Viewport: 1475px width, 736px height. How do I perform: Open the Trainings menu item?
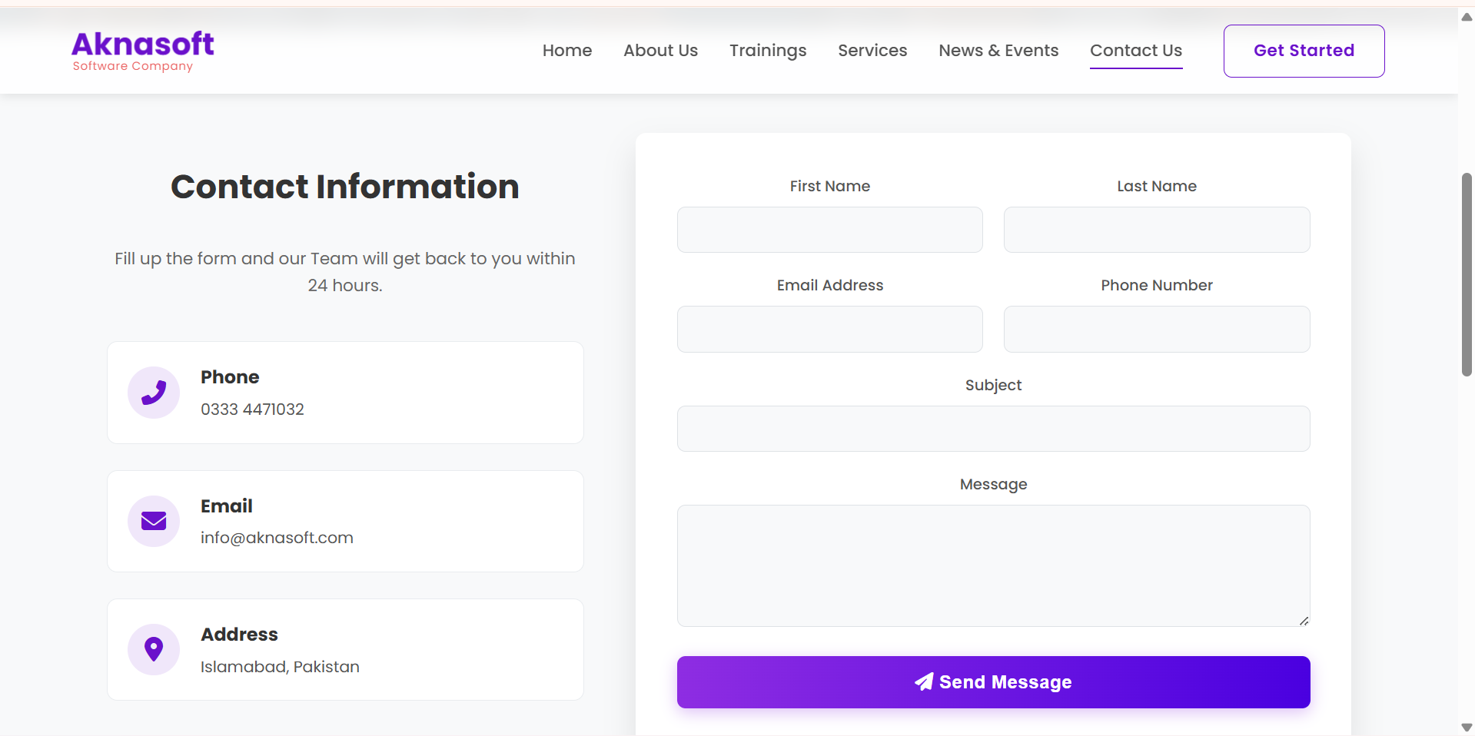coord(767,50)
